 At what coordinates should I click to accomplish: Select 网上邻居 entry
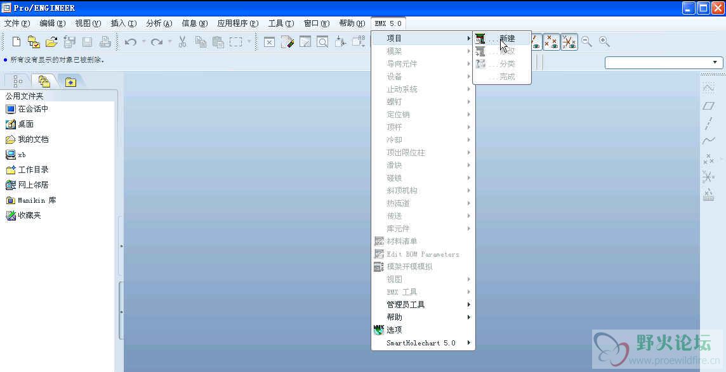click(27, 185)
